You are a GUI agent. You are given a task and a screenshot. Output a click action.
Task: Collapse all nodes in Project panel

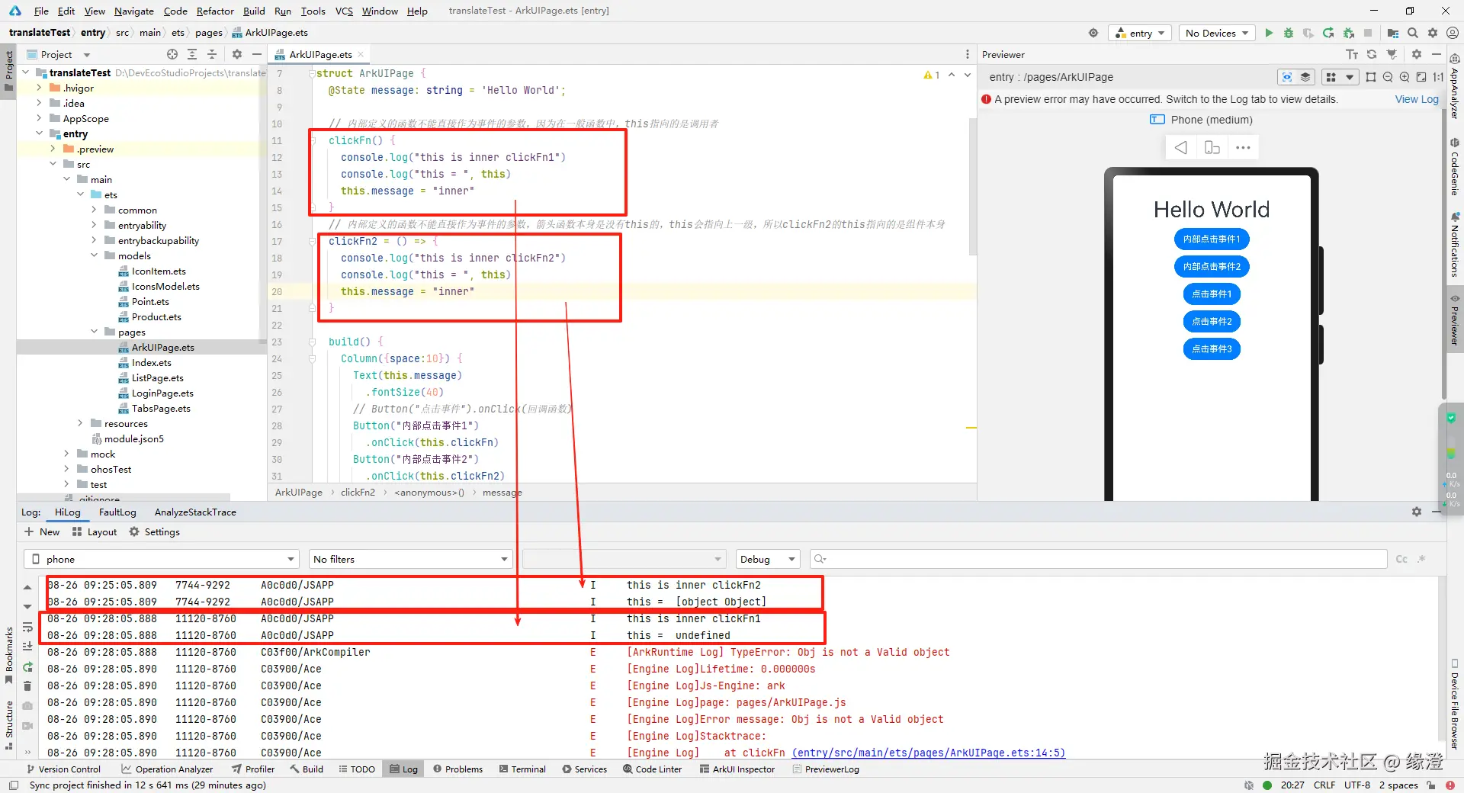click(212, 54)
